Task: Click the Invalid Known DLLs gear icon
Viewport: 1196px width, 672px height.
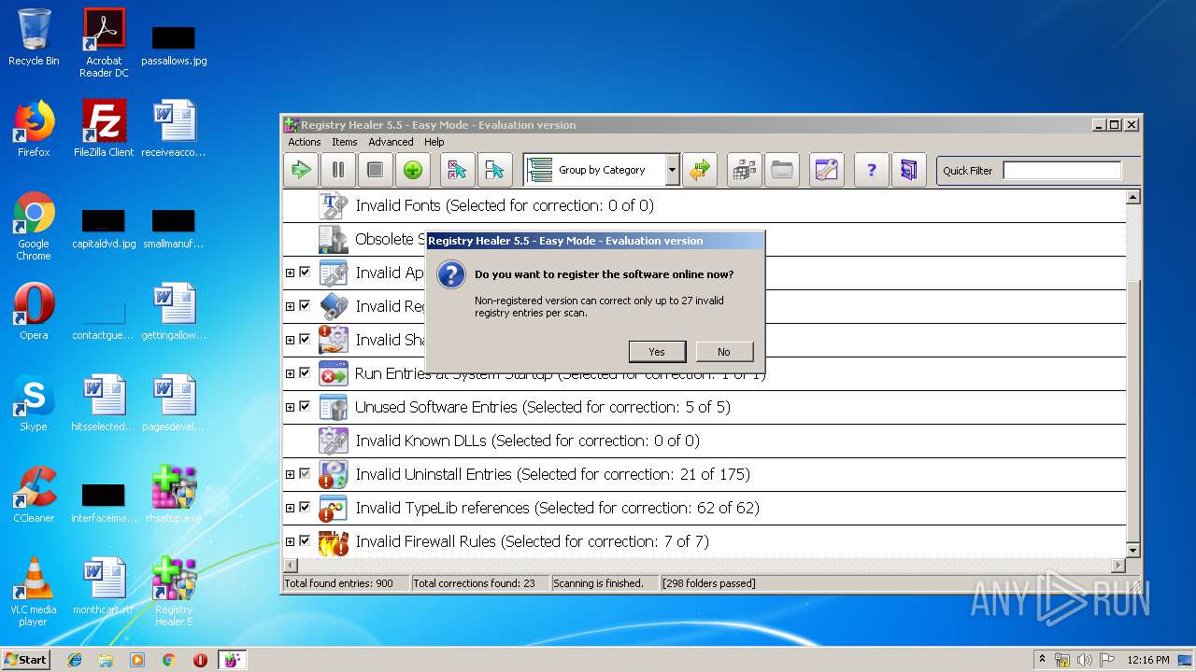Action: pos(334,441)
